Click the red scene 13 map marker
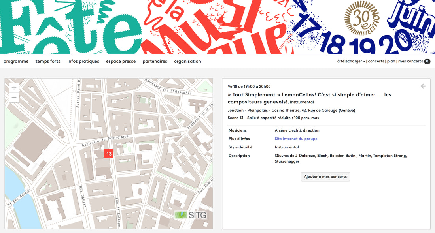The width and height of the screenshot is (435, 233). click(109, 154)
